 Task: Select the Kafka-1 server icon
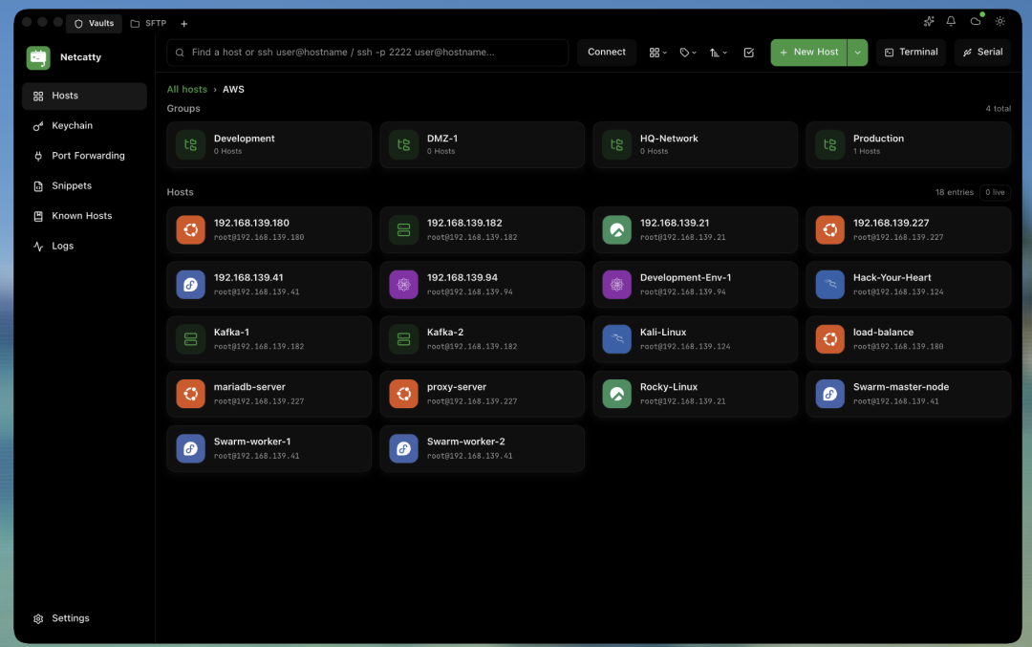[x=190, y=339]
